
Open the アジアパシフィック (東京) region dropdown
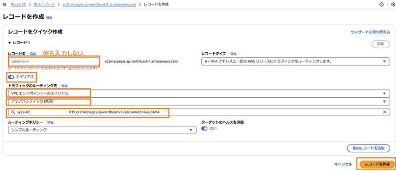coord(199,101)
